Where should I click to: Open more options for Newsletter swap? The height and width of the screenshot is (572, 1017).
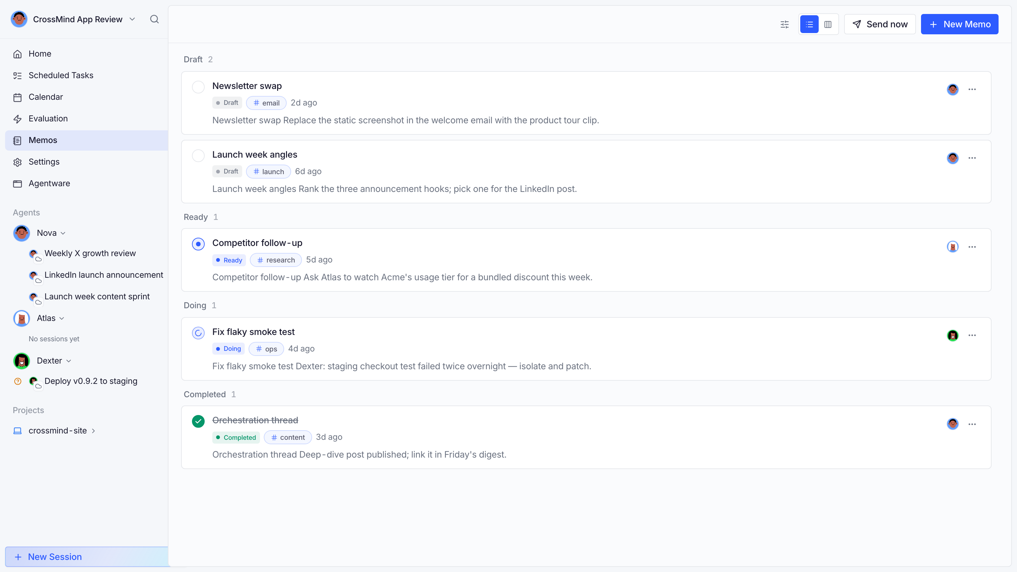tap(972, 90)
